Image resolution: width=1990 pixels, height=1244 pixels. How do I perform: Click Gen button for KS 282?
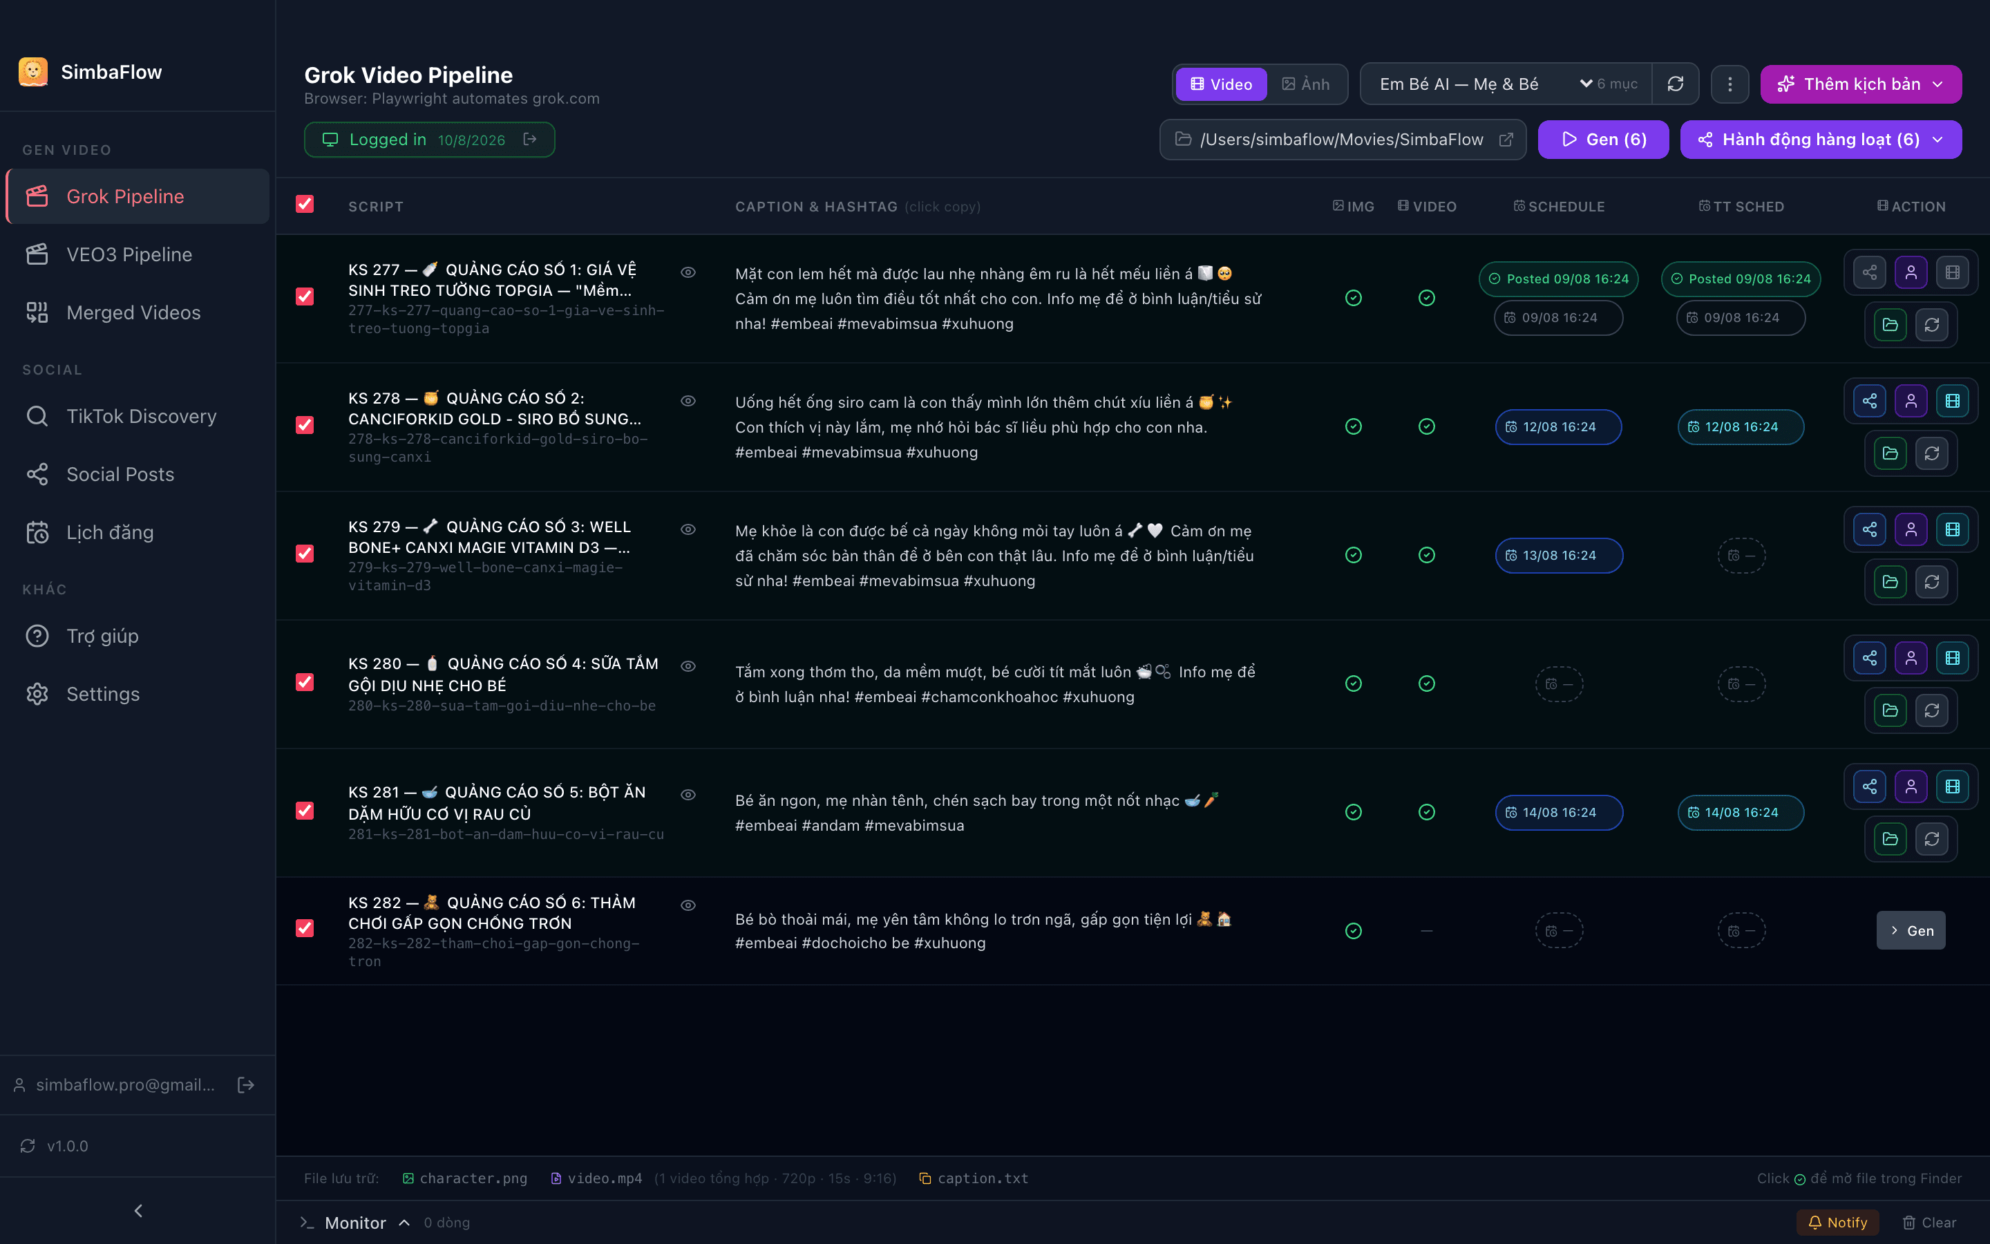point(1911,930)
